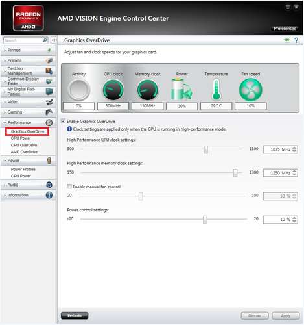Click the Defaults button
The height and width of the screenshot is (325, 304).
(75, 315)
